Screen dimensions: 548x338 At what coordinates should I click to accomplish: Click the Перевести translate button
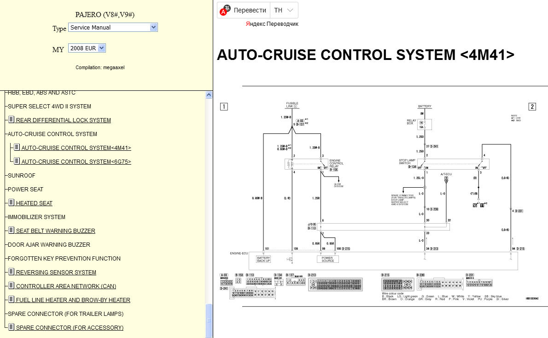coord(250,10)
